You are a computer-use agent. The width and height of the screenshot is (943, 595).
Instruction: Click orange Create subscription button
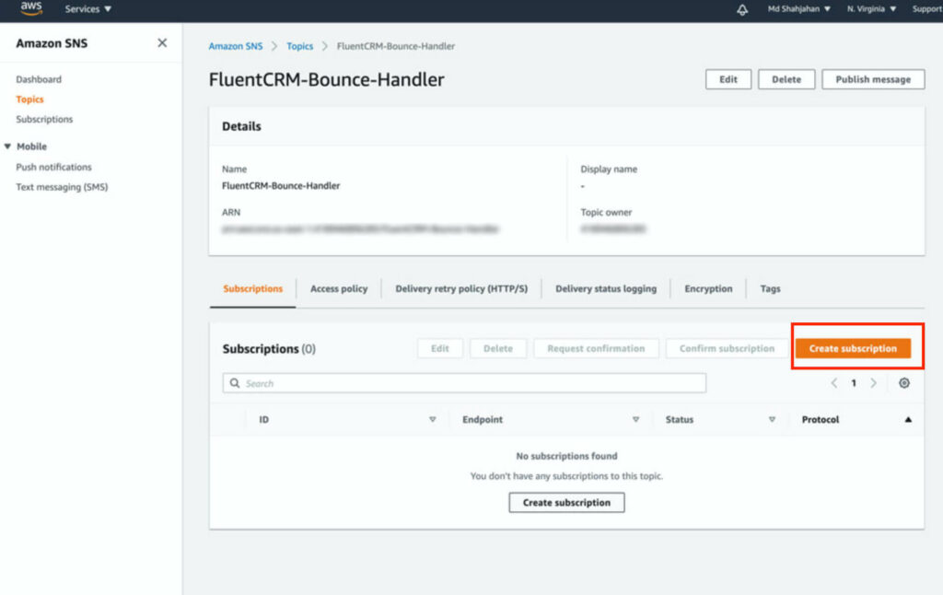852,348
